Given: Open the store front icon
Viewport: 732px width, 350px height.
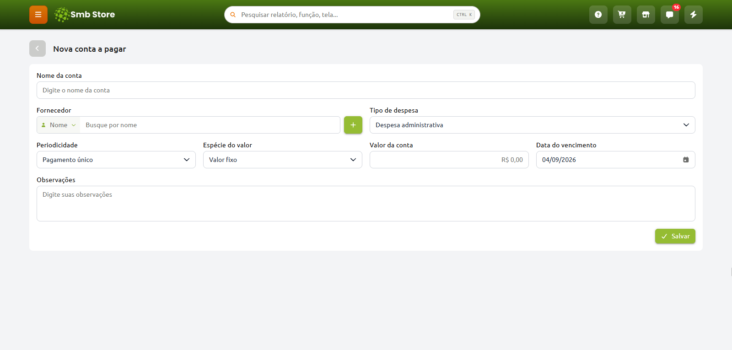Looking at the screenshot, I should pyautogui.click(x=646, y=15).
